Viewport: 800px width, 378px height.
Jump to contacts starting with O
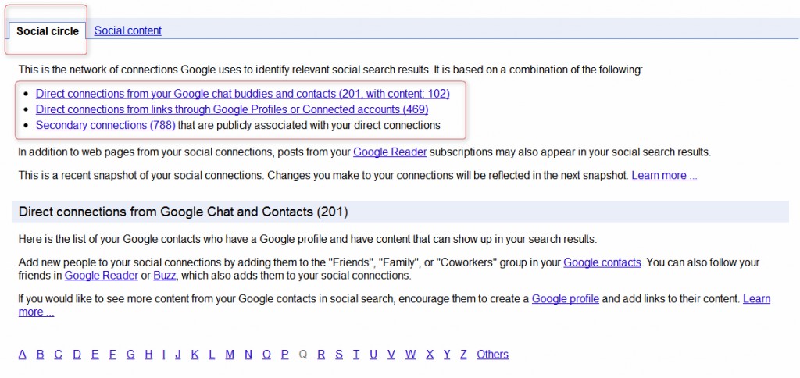tap(267, 355)
